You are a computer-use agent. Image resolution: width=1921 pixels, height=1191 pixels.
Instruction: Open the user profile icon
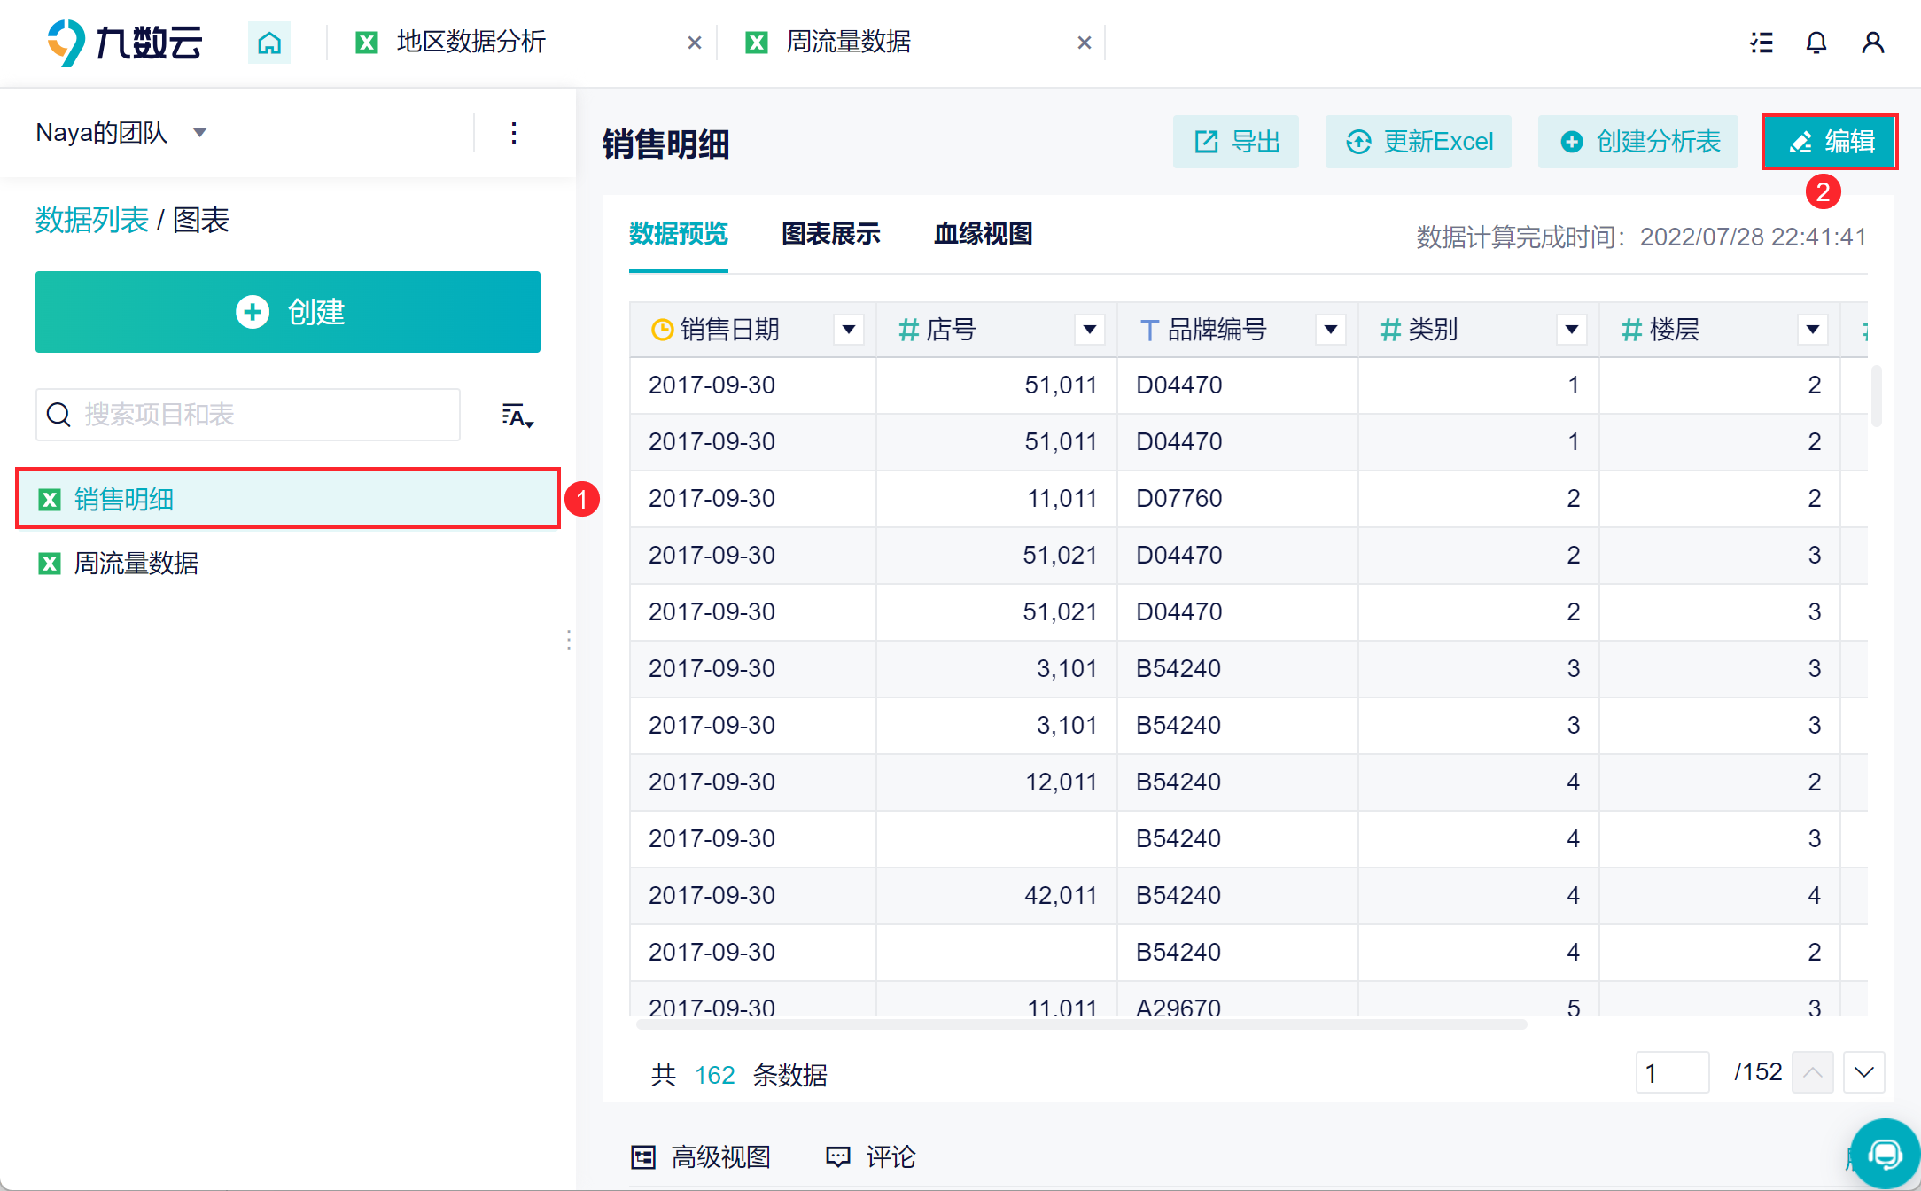point(1872,43)
